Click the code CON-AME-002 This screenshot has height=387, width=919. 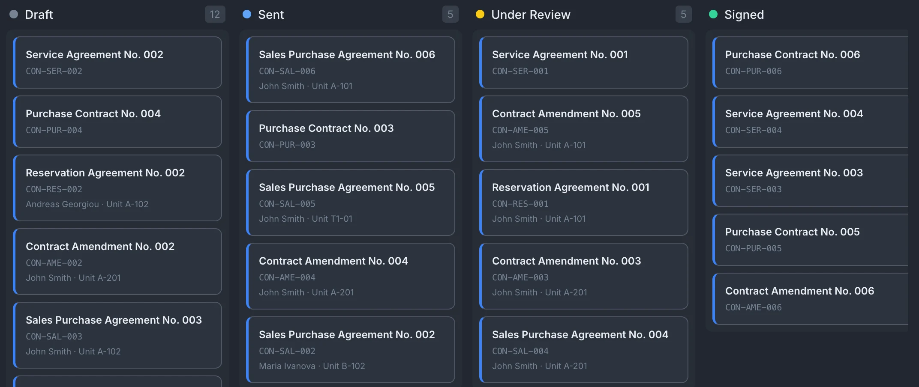tap(54, 263)
